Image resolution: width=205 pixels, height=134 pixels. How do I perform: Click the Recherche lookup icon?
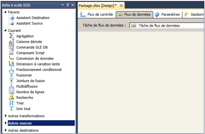(12, 98)
